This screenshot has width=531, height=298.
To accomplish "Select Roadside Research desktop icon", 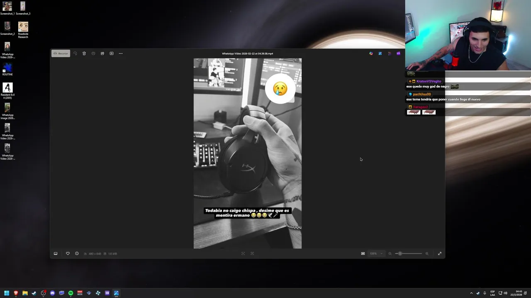I will (x=23, y=30).
